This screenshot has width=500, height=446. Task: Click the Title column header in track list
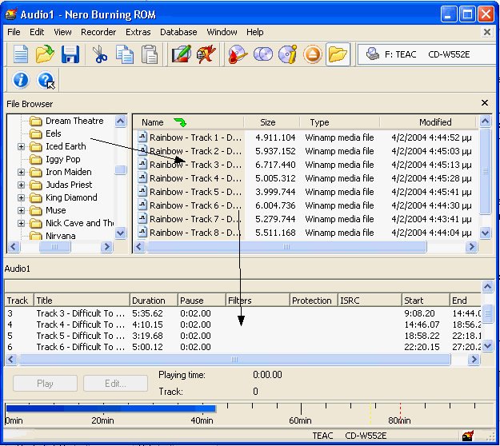tap(82, 300)
